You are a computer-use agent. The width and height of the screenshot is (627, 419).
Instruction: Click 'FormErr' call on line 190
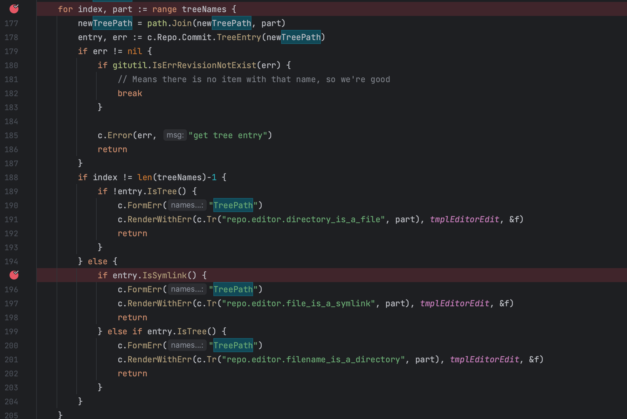(x=145, y=205)
